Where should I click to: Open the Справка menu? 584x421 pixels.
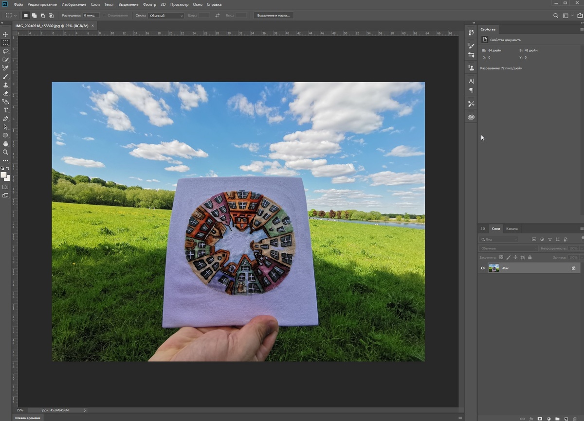pos(214,4)
